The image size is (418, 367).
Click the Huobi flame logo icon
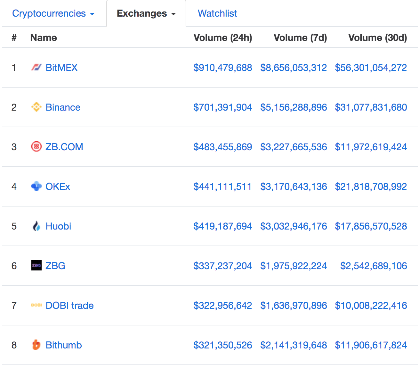tap(36, 226)
